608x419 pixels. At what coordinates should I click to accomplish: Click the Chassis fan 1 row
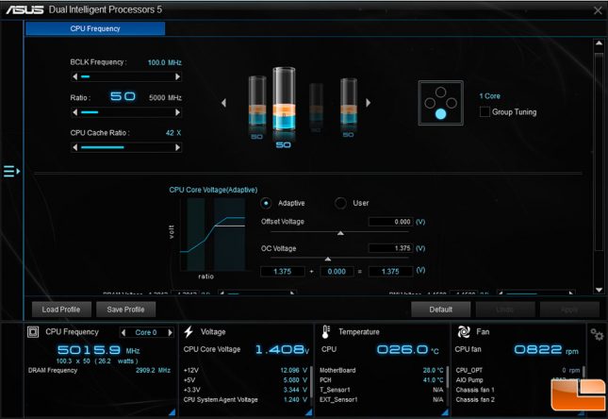pyautogui.click(x=475, y=390)
